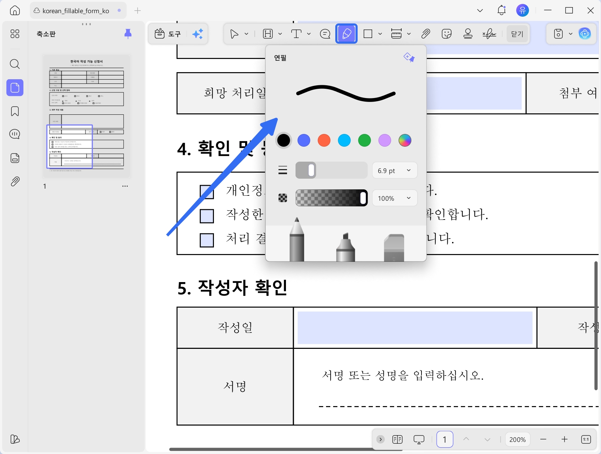601x454 pixels.
Task: Open the 6.9 pt thickness dropdown
Action: click(x=395, y=171)
